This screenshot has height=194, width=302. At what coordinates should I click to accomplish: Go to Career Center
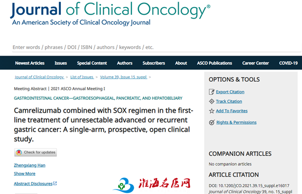click(255, 63)
